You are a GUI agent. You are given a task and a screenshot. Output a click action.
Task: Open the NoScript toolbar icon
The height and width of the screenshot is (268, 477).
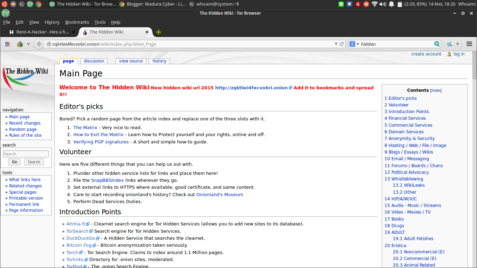click(x=7, y=44)
